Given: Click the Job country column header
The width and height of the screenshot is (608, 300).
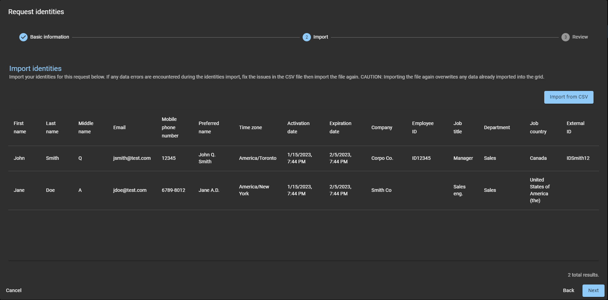Looking at the screenshot, I should [x=538, y=127].
